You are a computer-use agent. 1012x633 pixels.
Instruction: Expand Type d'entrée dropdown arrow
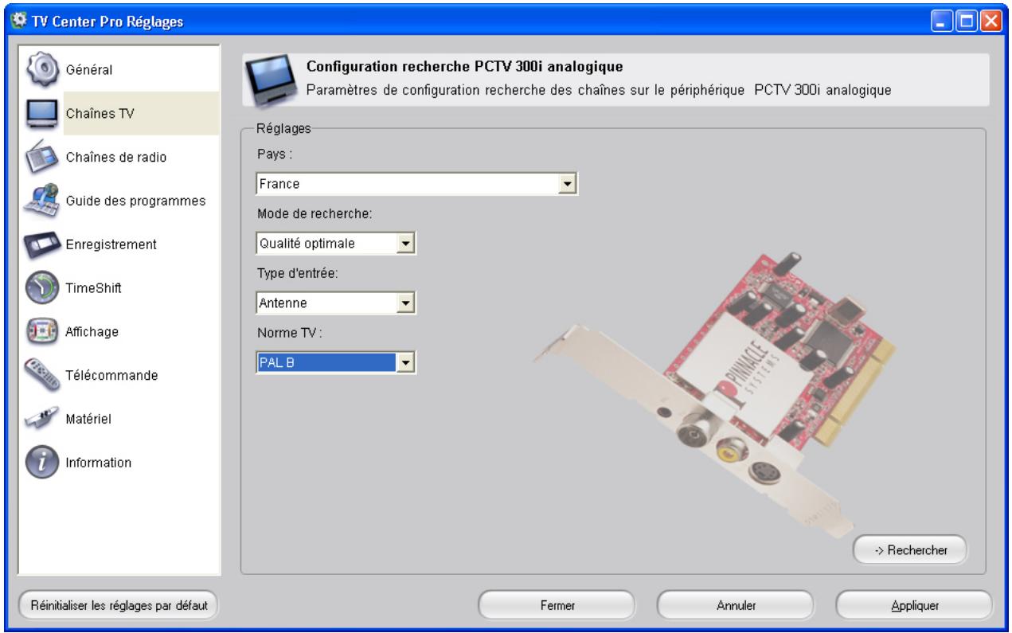[407, 303]
